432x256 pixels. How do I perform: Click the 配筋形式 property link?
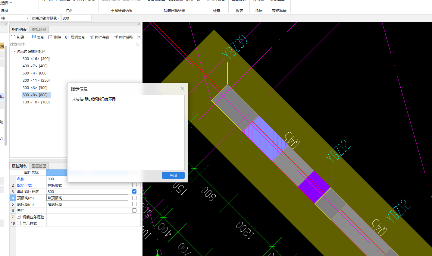pyautogui.click(x=24, y=185)
